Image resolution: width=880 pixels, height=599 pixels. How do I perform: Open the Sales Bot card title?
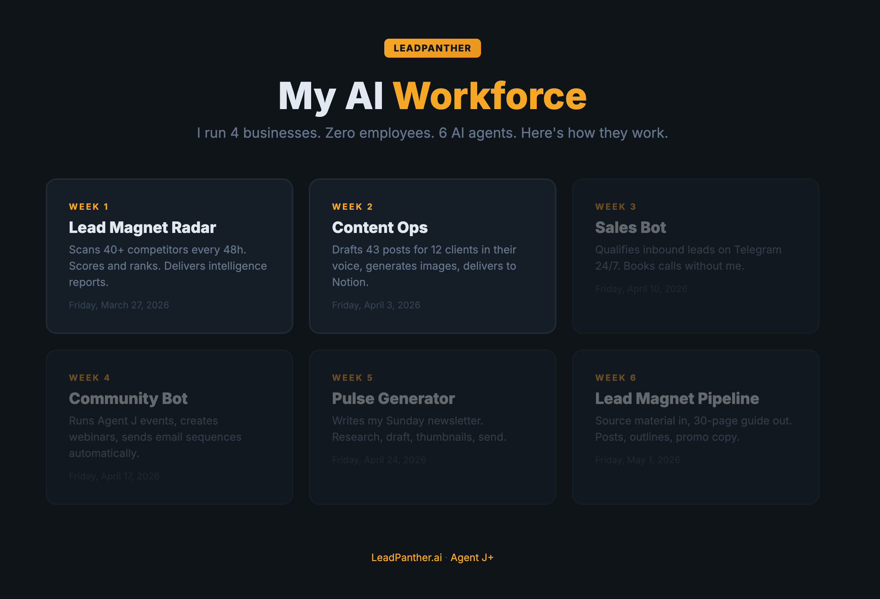pos(630,228)
